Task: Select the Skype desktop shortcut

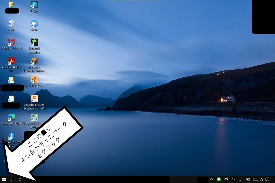Action: pos(34,7)
